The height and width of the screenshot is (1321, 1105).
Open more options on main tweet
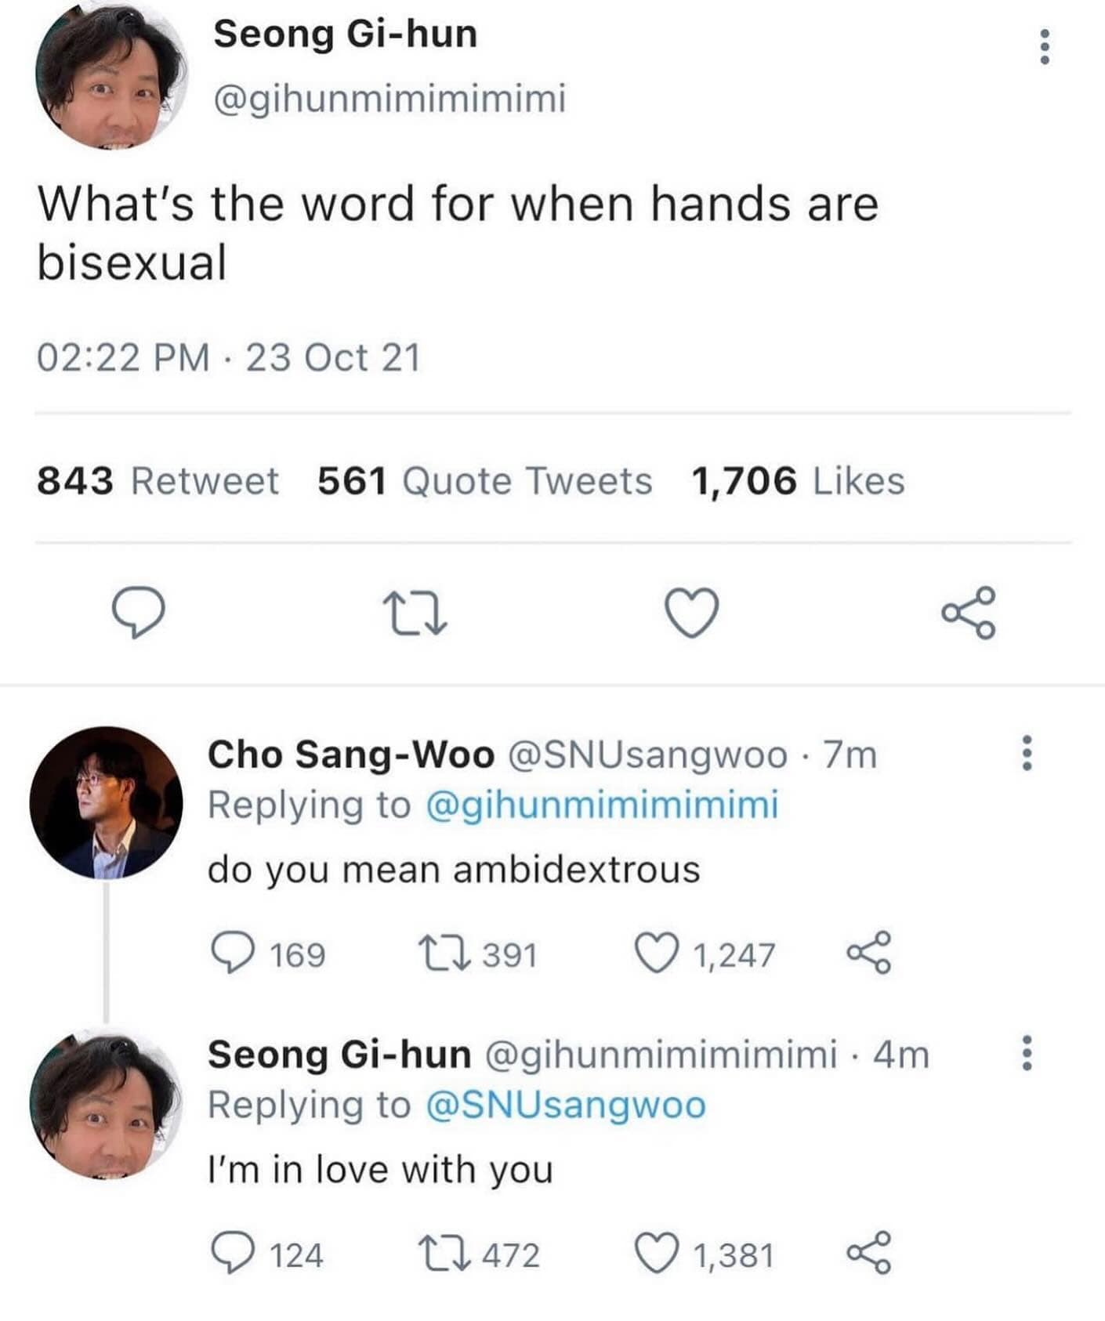pyautogui.click(x=1043, y=47)
